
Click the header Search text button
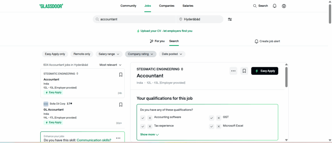[x=263, y=6]
